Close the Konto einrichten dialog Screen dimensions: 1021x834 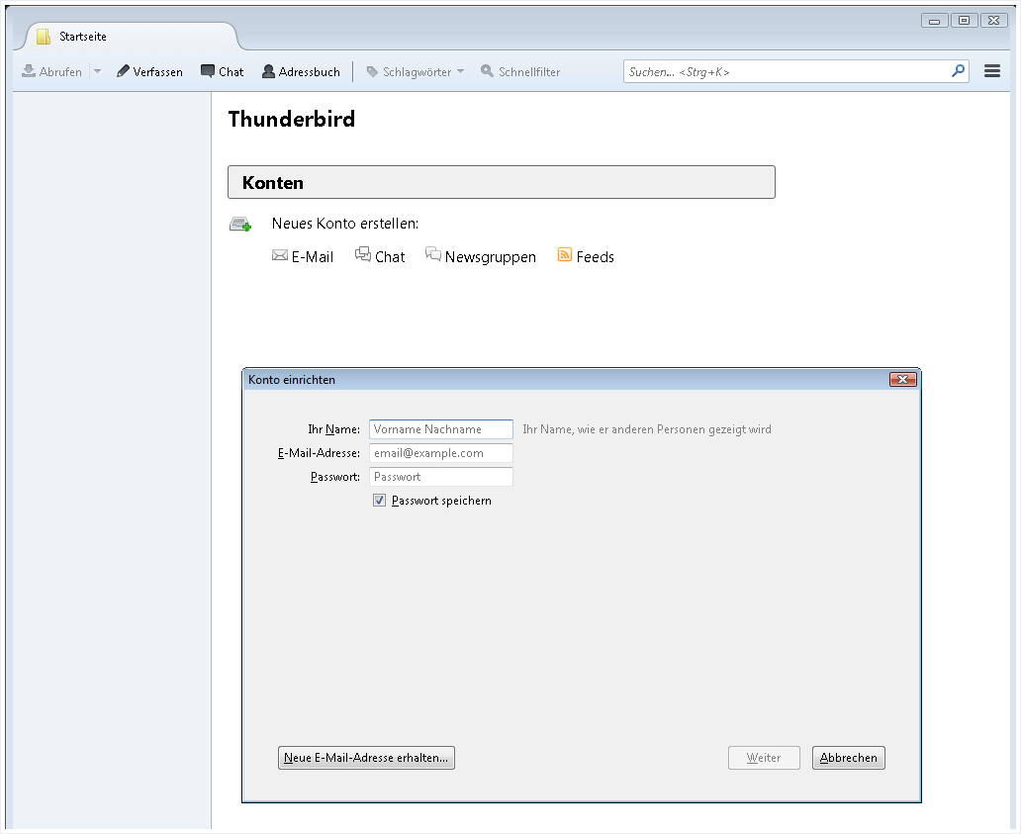tap(903, 380)
